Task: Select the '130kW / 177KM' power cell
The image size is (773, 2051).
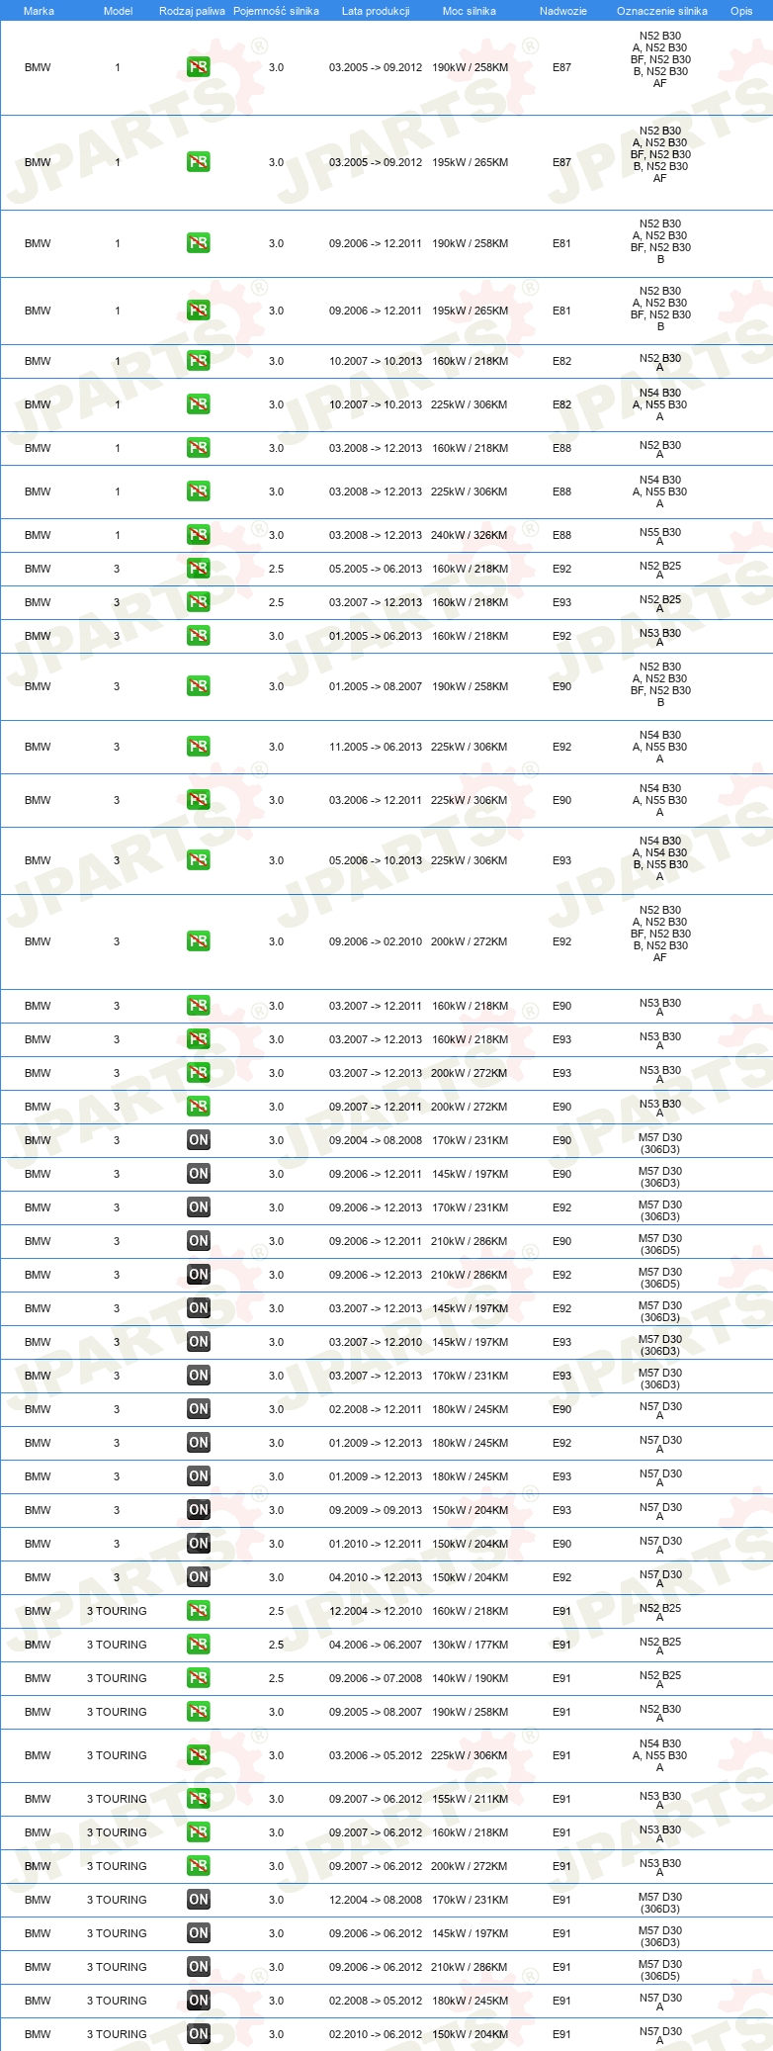Action: point(470,1645)
